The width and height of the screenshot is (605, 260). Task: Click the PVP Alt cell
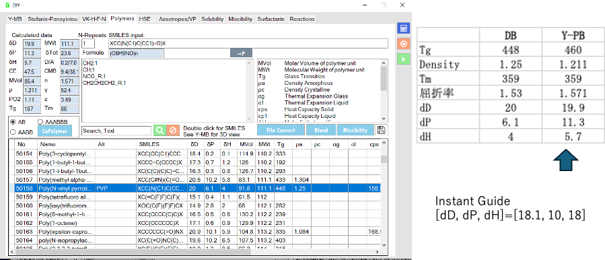click(116, 188)
